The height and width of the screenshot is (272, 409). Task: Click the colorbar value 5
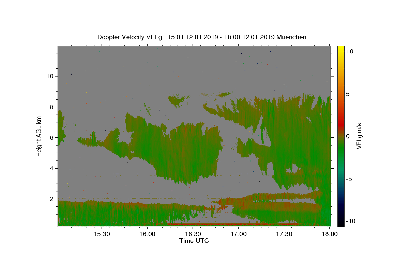[x=348, y=94]
